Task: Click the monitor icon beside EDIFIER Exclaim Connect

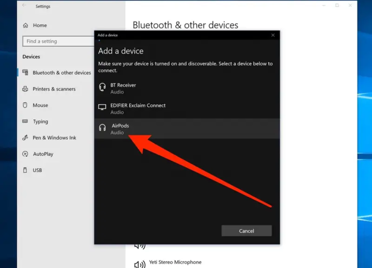Action: coord(102,107)
